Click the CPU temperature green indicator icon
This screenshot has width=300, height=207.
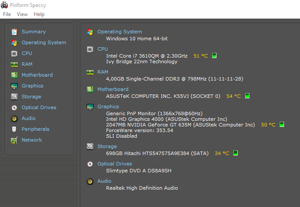click(x=214, y=55)
